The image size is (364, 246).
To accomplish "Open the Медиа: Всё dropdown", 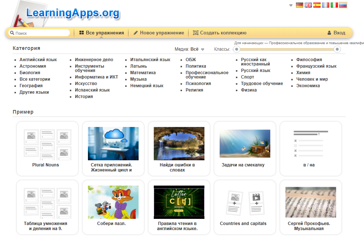I will click(x=190, y=49).
